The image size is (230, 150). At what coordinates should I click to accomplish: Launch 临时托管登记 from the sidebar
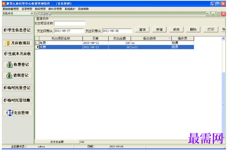point(17,88)
